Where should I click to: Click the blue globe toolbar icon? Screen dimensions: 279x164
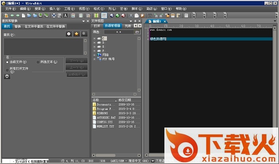(x=112, y=15)
